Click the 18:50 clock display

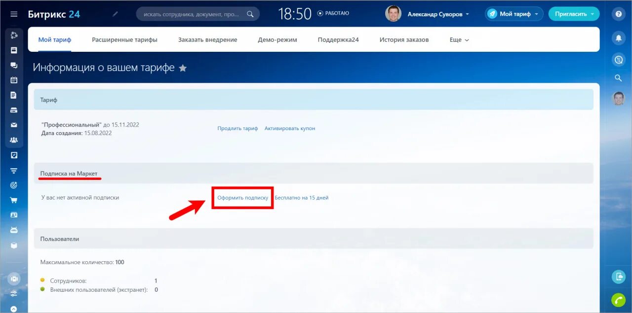(x=295, y=14)
